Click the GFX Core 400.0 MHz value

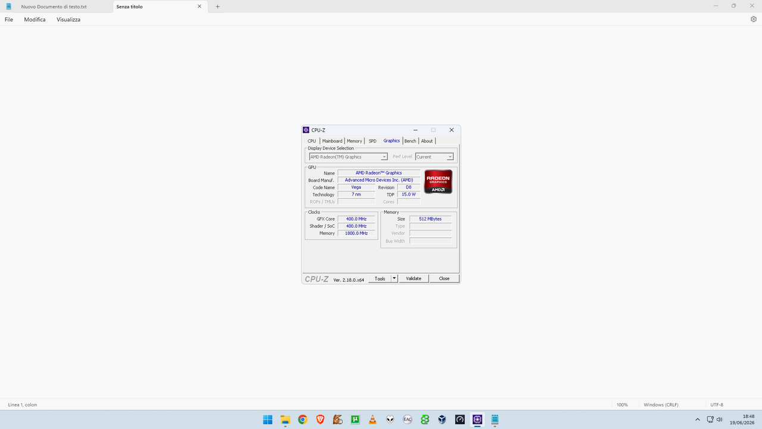click(x=356, y=219)
